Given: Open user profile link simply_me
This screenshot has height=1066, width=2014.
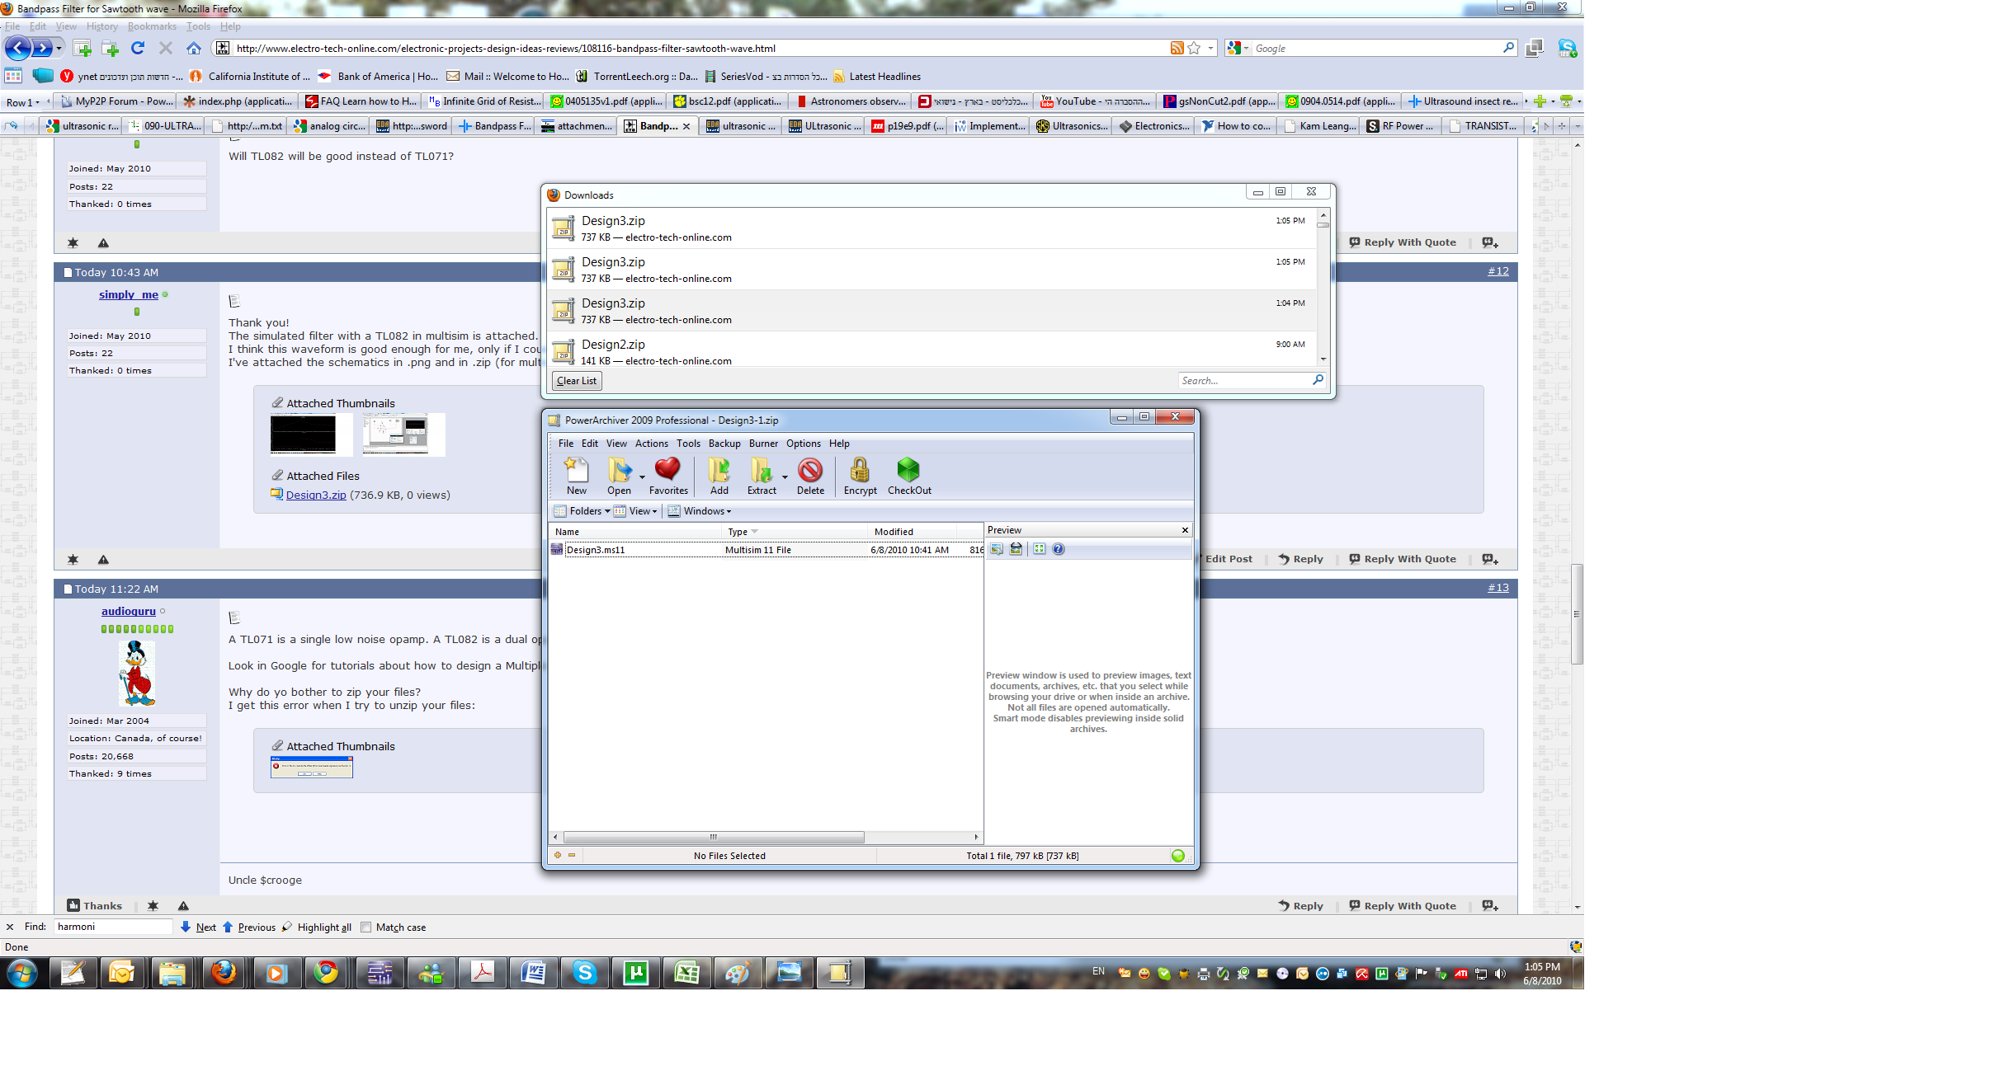Looking at the screenshot, I should point(129,294).
